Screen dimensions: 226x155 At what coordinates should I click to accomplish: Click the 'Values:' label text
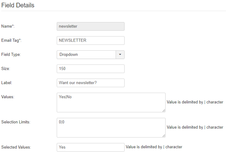click(x=8, y=97)
